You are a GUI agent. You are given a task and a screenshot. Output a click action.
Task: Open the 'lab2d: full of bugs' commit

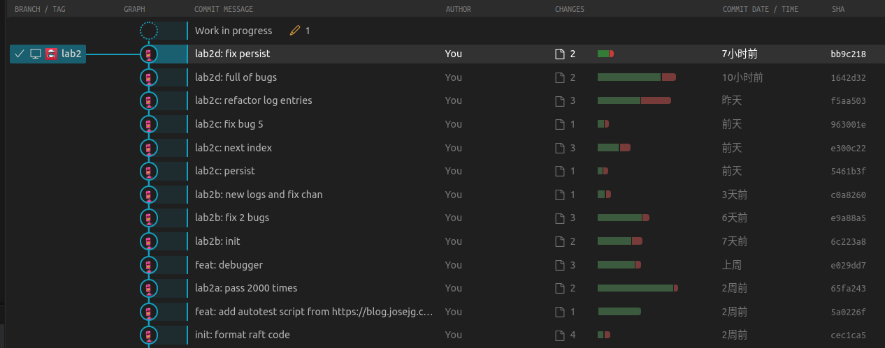236,77
